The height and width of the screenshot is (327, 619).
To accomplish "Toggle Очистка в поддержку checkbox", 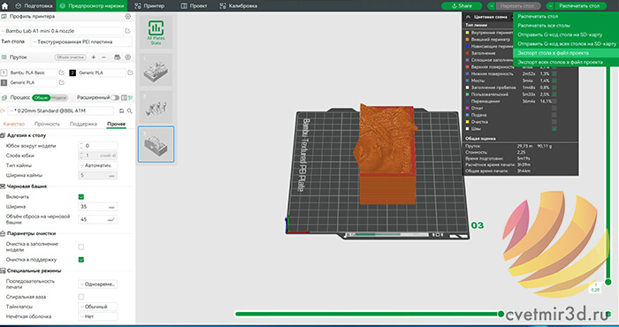I will click(x=81, y=260).
